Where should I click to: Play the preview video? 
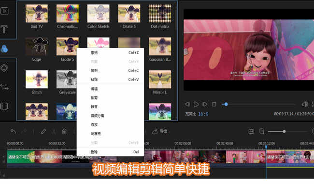196,104
